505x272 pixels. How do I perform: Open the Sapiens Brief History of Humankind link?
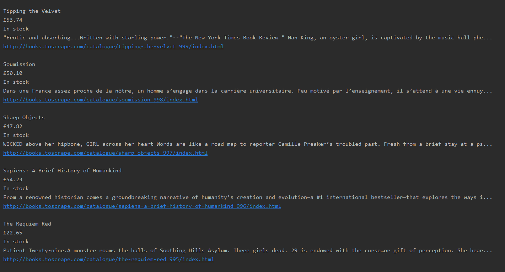142,206
